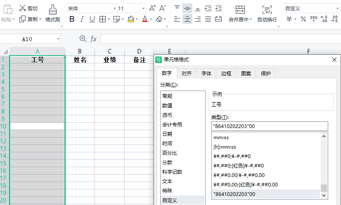Increase indent icon

coord(218,9)
